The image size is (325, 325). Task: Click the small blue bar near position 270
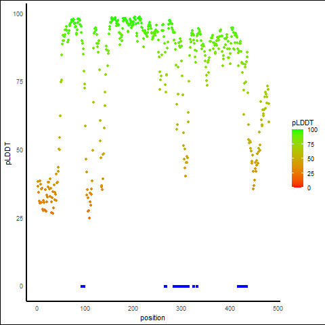(x=166, y=286)
